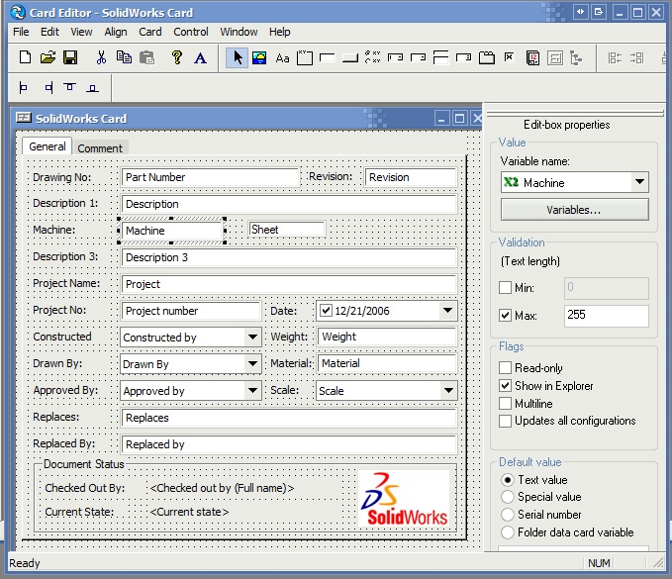Open the Align menu
This screenshot has height=579, width=672.
tap(116, 32)
